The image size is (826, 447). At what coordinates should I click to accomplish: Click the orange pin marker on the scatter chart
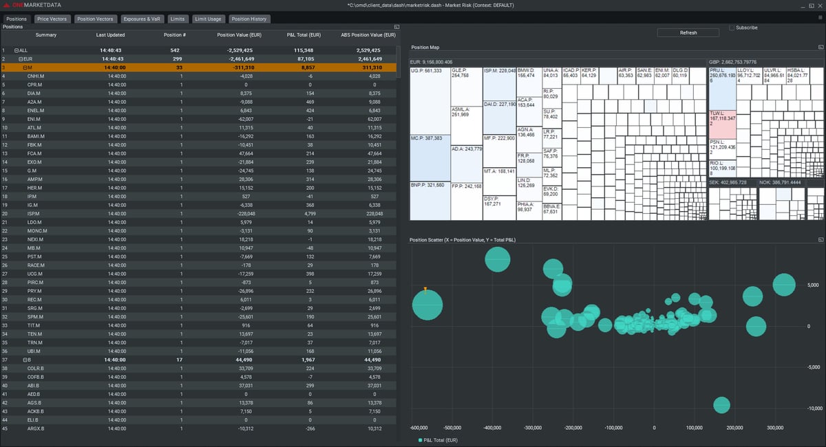coord(425,290)
